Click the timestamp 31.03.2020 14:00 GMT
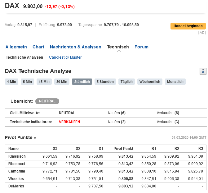The height and width of the screenshot is (193, 208). (x=189, y=137)
